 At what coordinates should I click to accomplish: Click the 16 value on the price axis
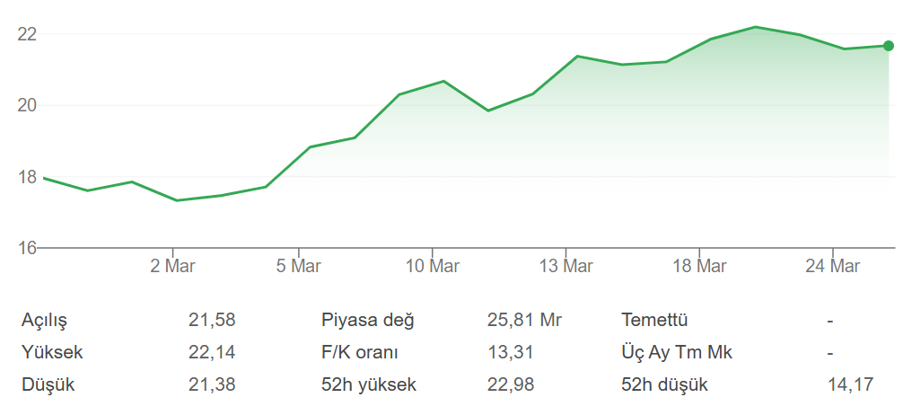(x=26, y=248)
